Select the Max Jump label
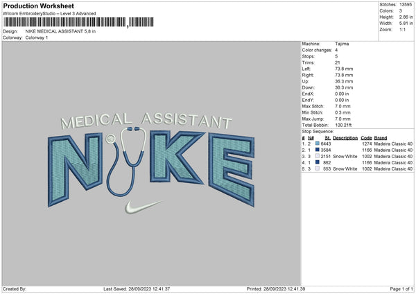Image resolution: width=416 pixels, height=294 pixels. [313, 119]
